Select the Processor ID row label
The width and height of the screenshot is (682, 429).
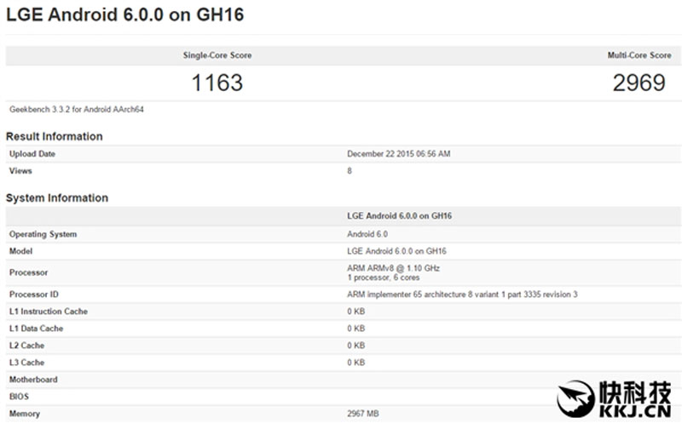tap(34, 295)
